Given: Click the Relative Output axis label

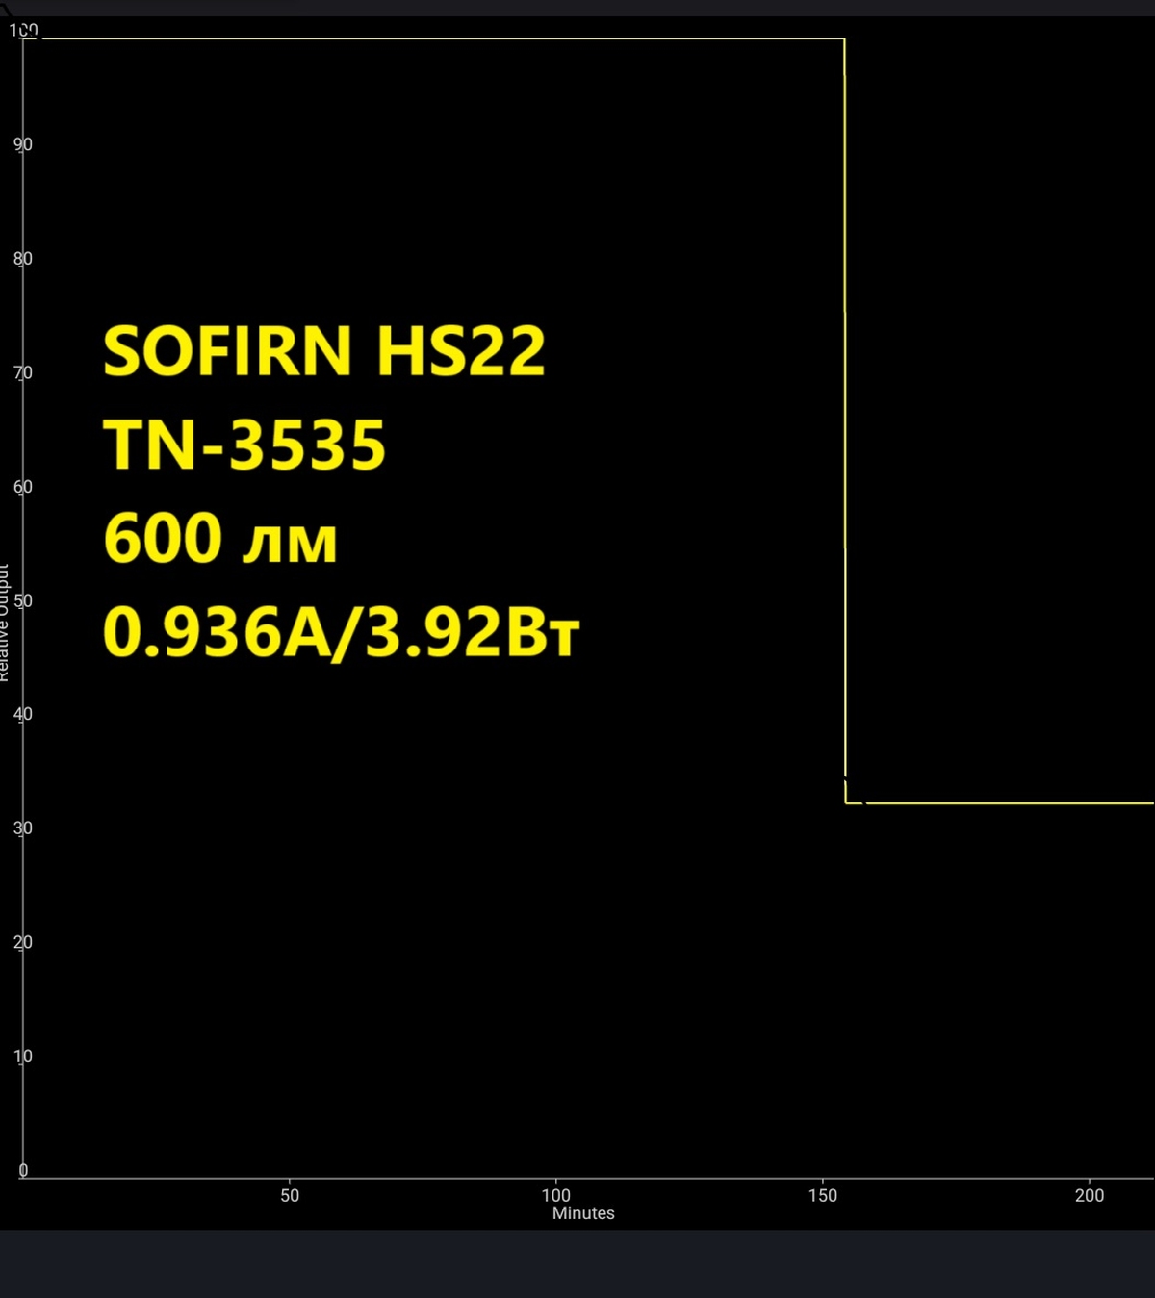Looking at the screenshot, I should pyautogui.click(x=4, y=623).
